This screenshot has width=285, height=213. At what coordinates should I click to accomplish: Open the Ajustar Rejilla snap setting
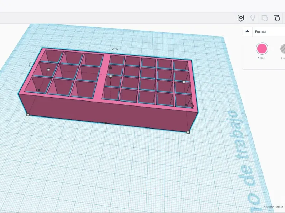pyautogui.click(x=273, y=207)
